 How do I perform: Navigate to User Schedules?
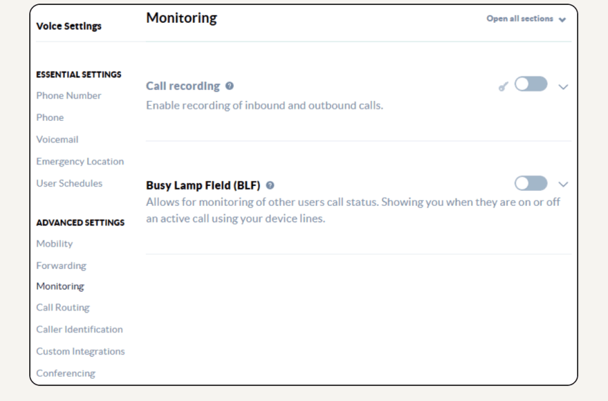(69, 183)
